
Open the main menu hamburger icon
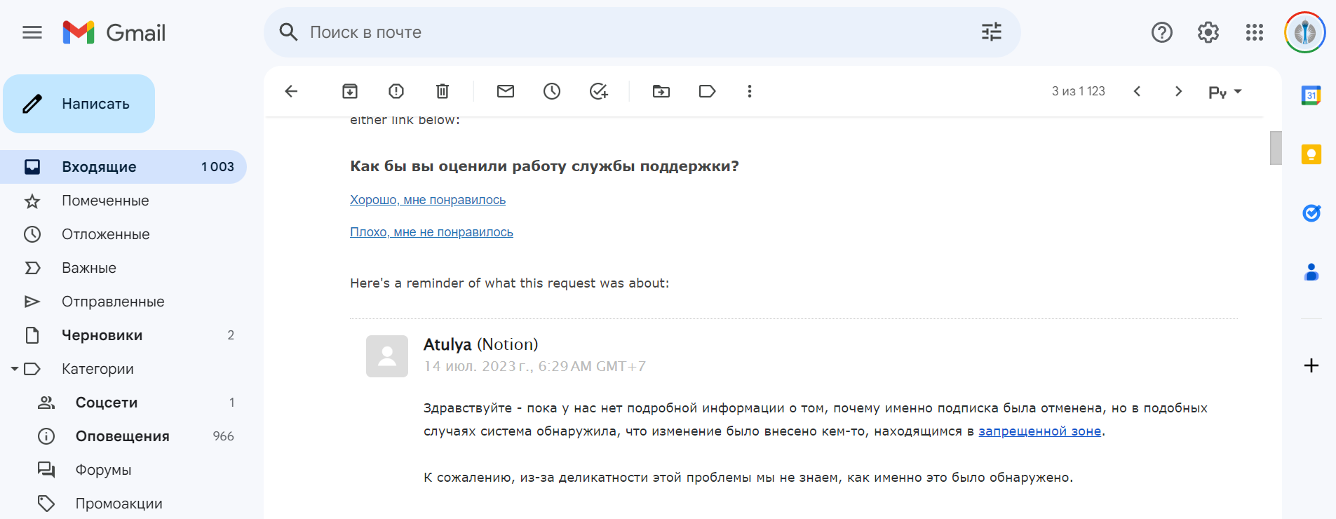[x=32, y=32]
